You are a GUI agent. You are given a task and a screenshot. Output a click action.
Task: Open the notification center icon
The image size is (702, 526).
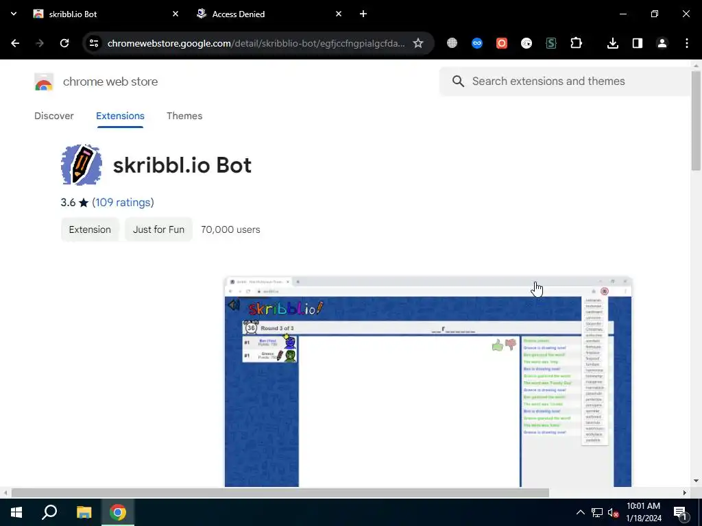click(x=681, y=512)
